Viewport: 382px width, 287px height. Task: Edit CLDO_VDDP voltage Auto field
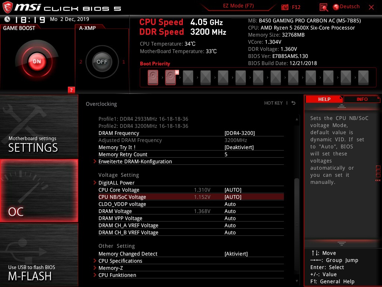230,204
